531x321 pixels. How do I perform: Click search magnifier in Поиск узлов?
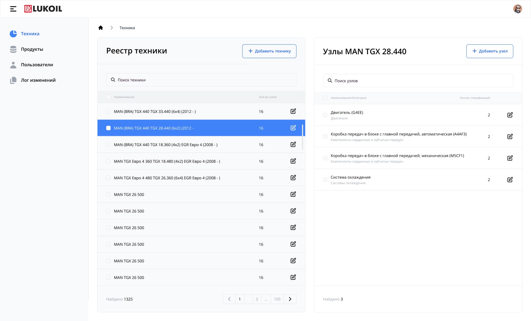330,81
